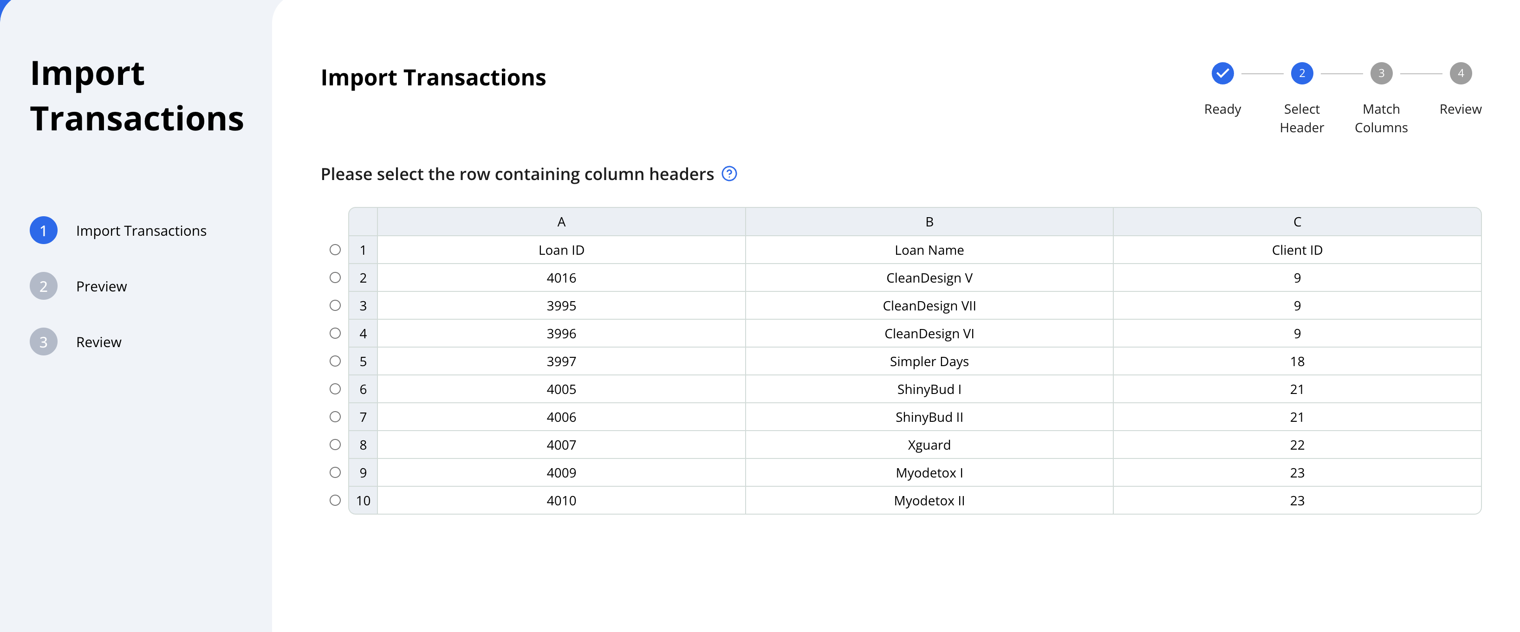Click the Ready checkmark step icon
Viewport: 1520px width, 632px height.
pyautogui.click(x=1222, y=73)
